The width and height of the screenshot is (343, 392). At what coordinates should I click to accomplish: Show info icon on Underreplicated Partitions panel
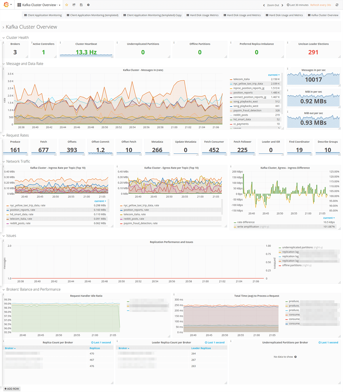[x=117, y=42]
